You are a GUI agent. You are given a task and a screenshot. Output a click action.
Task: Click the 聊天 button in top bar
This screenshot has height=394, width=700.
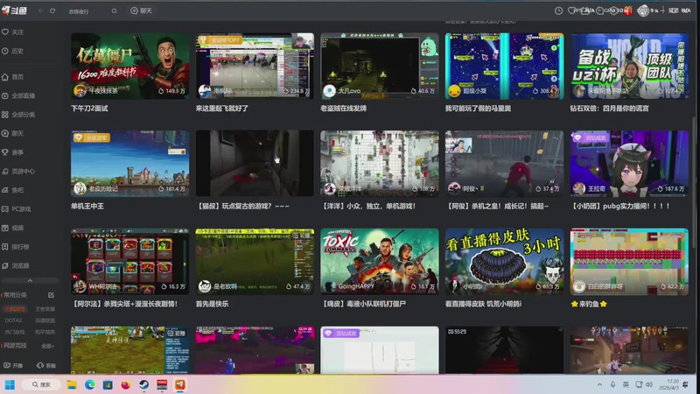tap(141, 11)
